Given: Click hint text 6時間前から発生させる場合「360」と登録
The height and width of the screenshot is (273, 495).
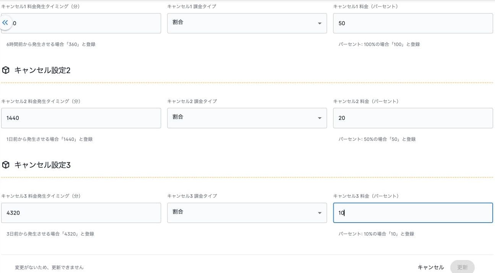Looking at the screenshot, I should click(x=51, y=44).
